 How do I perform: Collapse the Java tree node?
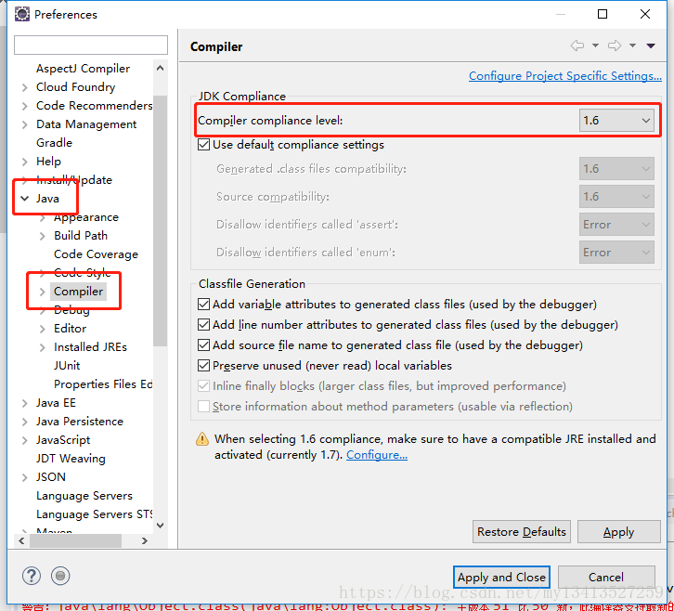click(x=25, y=199)
